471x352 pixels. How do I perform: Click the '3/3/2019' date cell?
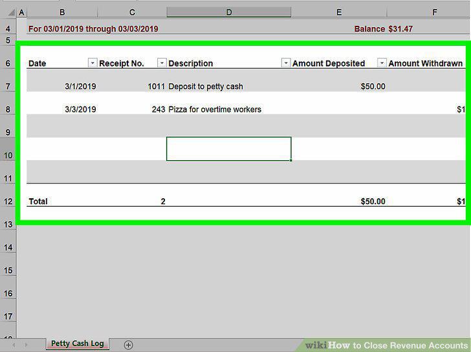pyautogui.click(x=80, y=109)
